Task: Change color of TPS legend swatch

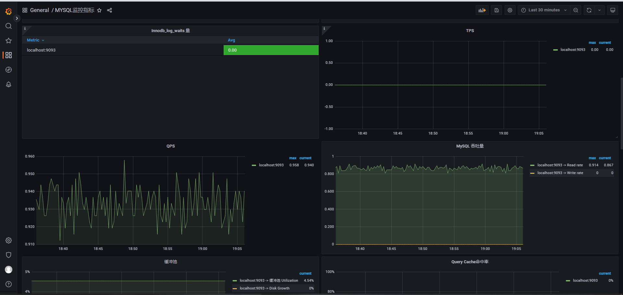Action: (556, 50)
